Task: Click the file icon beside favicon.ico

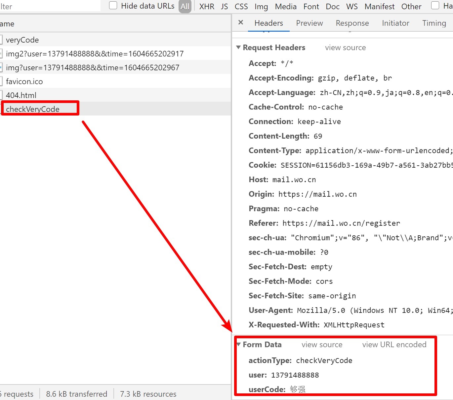Action: coord(1,82)
